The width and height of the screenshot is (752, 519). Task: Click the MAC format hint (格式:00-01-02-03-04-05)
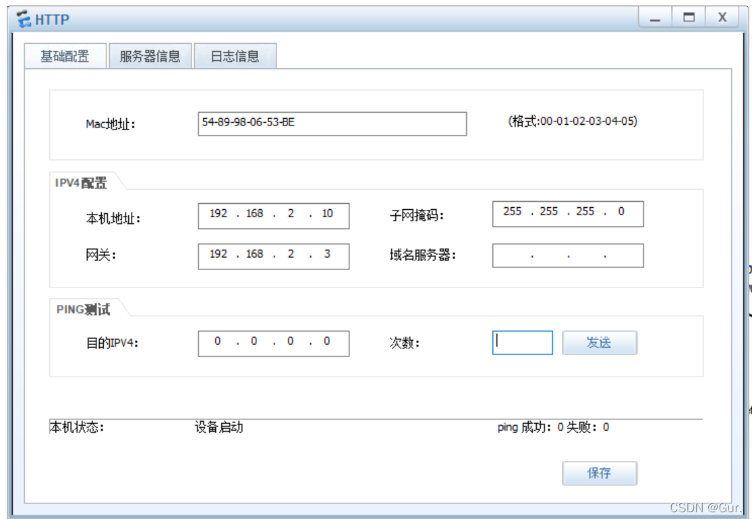[573, 121]
